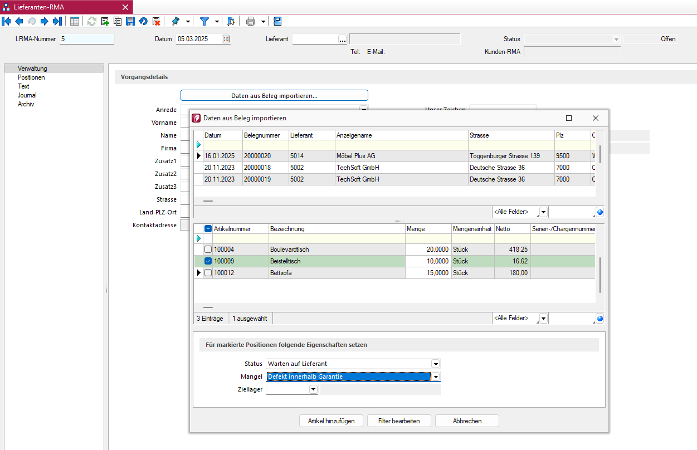697x450 pixels.
Task: Jump to the last record
Action: point(57,21)
